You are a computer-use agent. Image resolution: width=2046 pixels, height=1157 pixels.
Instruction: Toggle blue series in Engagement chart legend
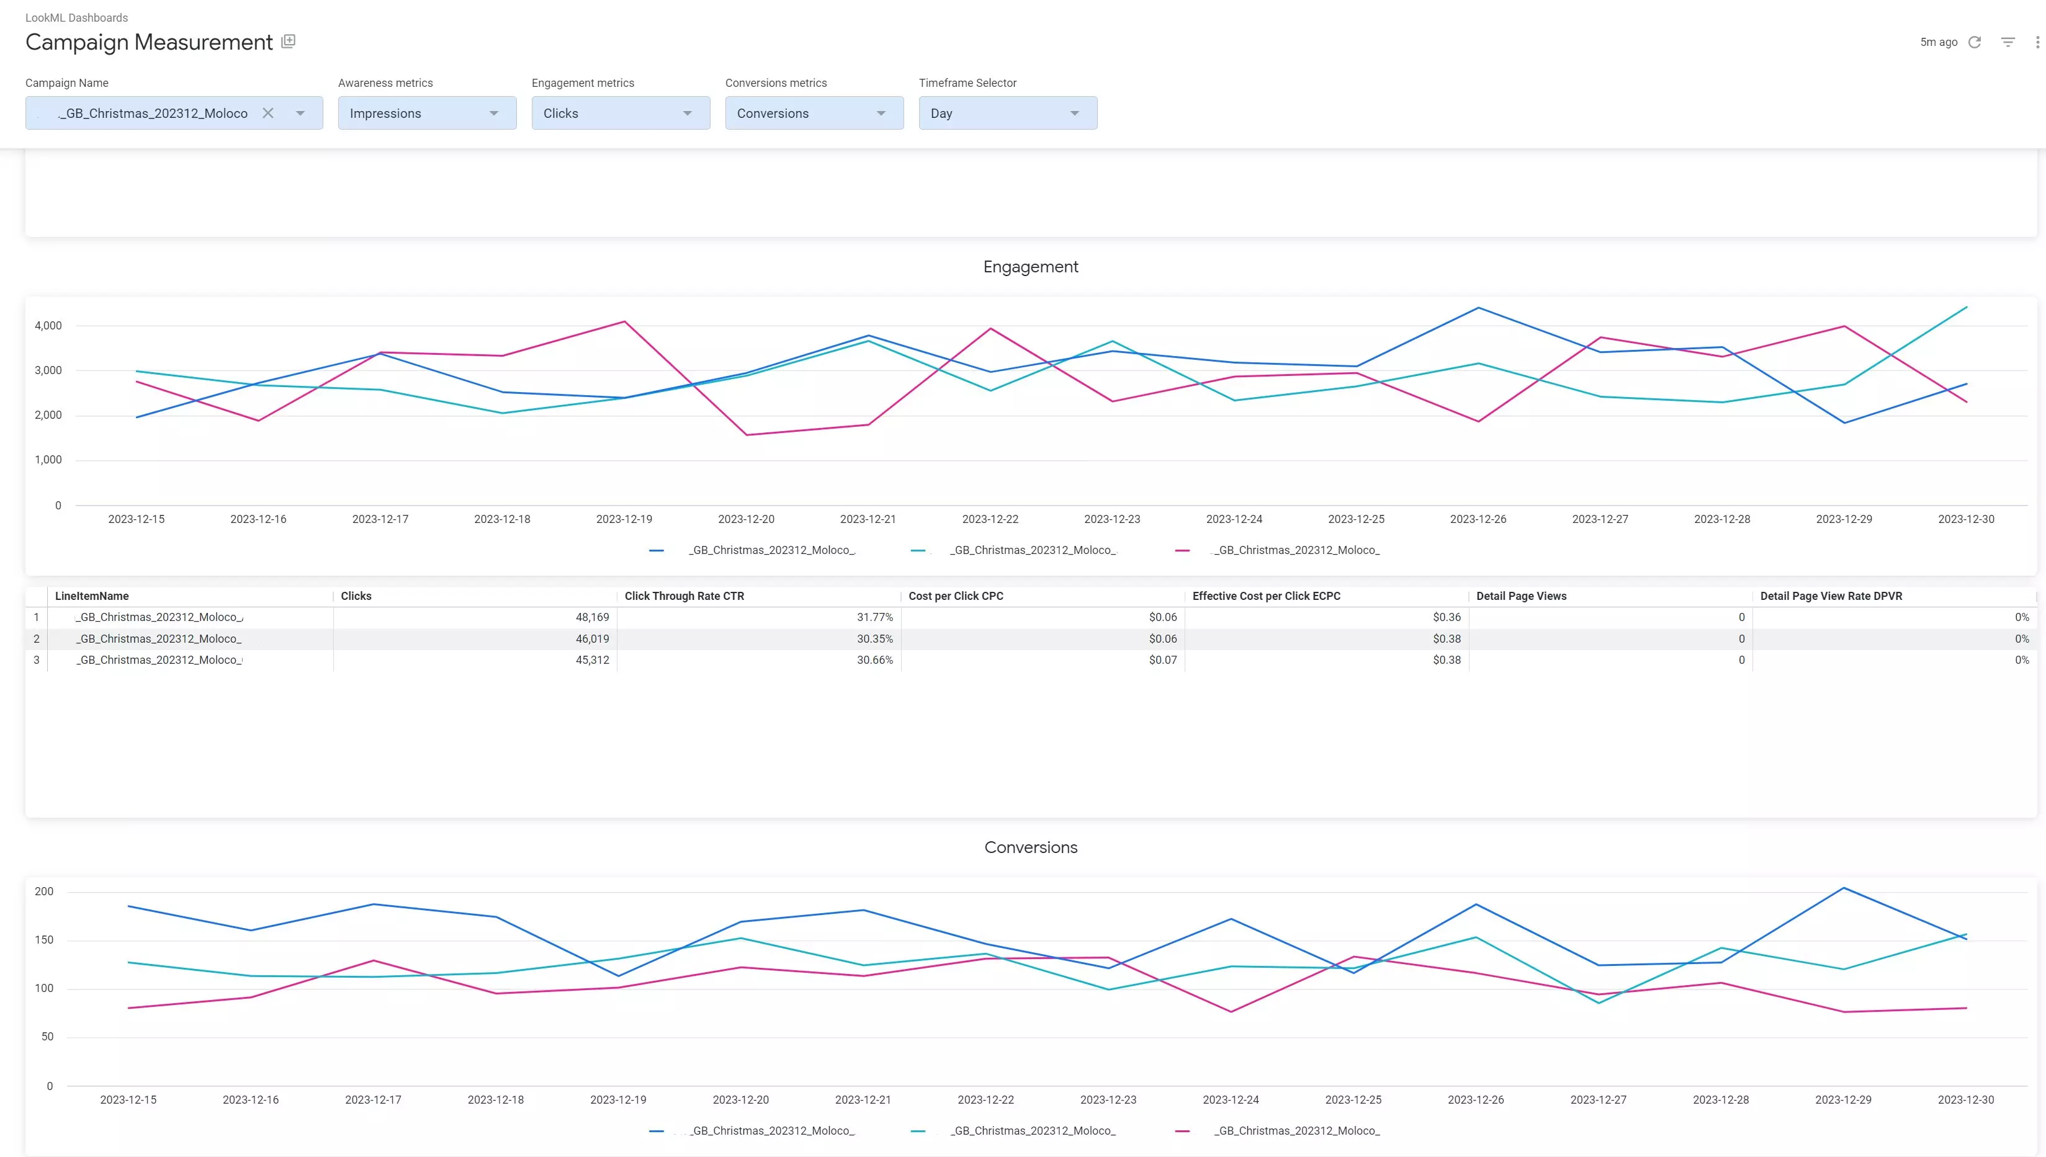(x=752, y=550)
